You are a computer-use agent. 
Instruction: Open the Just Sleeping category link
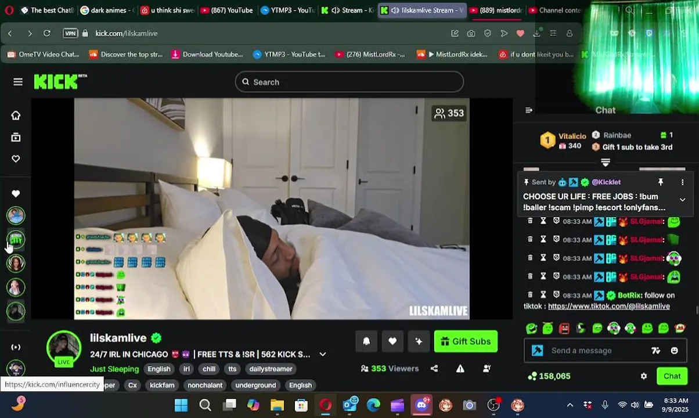[114, 369]
